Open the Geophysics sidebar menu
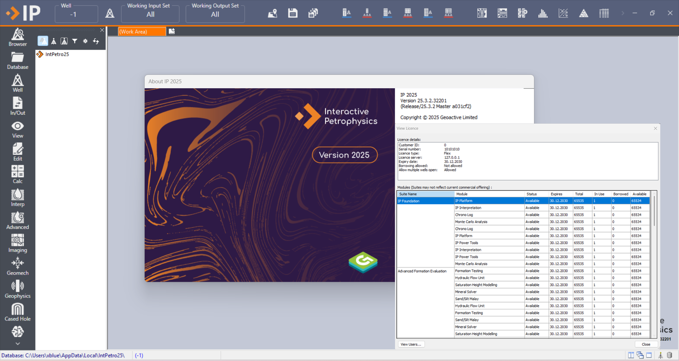The height and width of the screenshot is (361, 679). pyautogui.click(x=18, y=289)
